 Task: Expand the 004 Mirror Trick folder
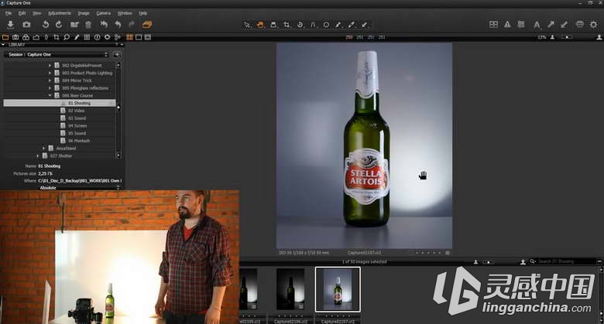coord(50,80)
